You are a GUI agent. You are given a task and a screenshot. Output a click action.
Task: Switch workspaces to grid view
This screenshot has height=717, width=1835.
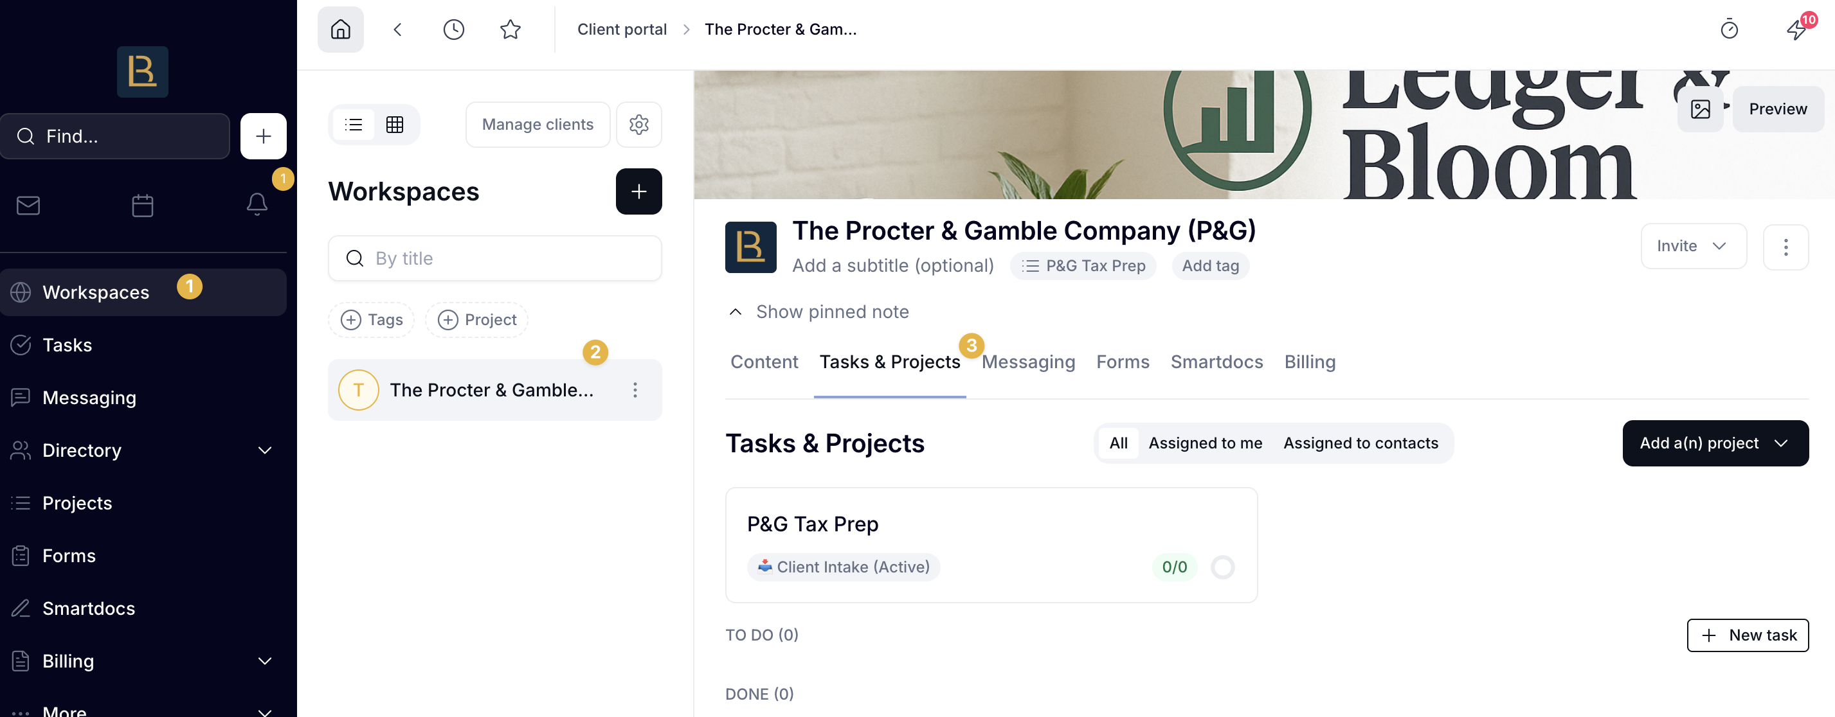pos(395,125)
